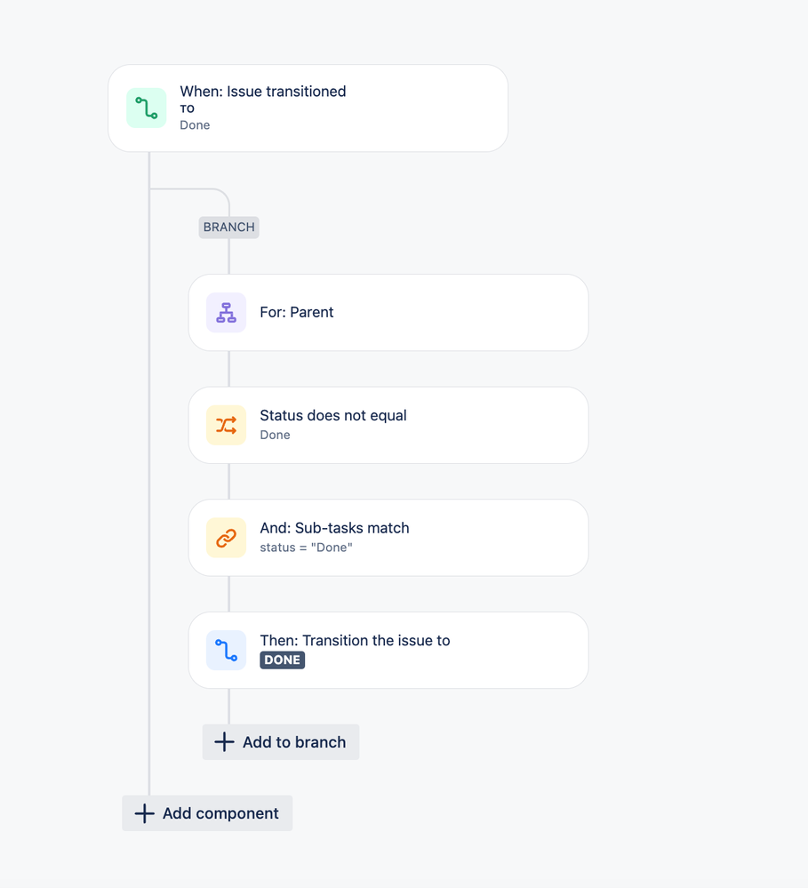Click the plus icon on Add to branch
Viewport: 808px width, 888px height.
pyautogui.click(x=222, y=741)
